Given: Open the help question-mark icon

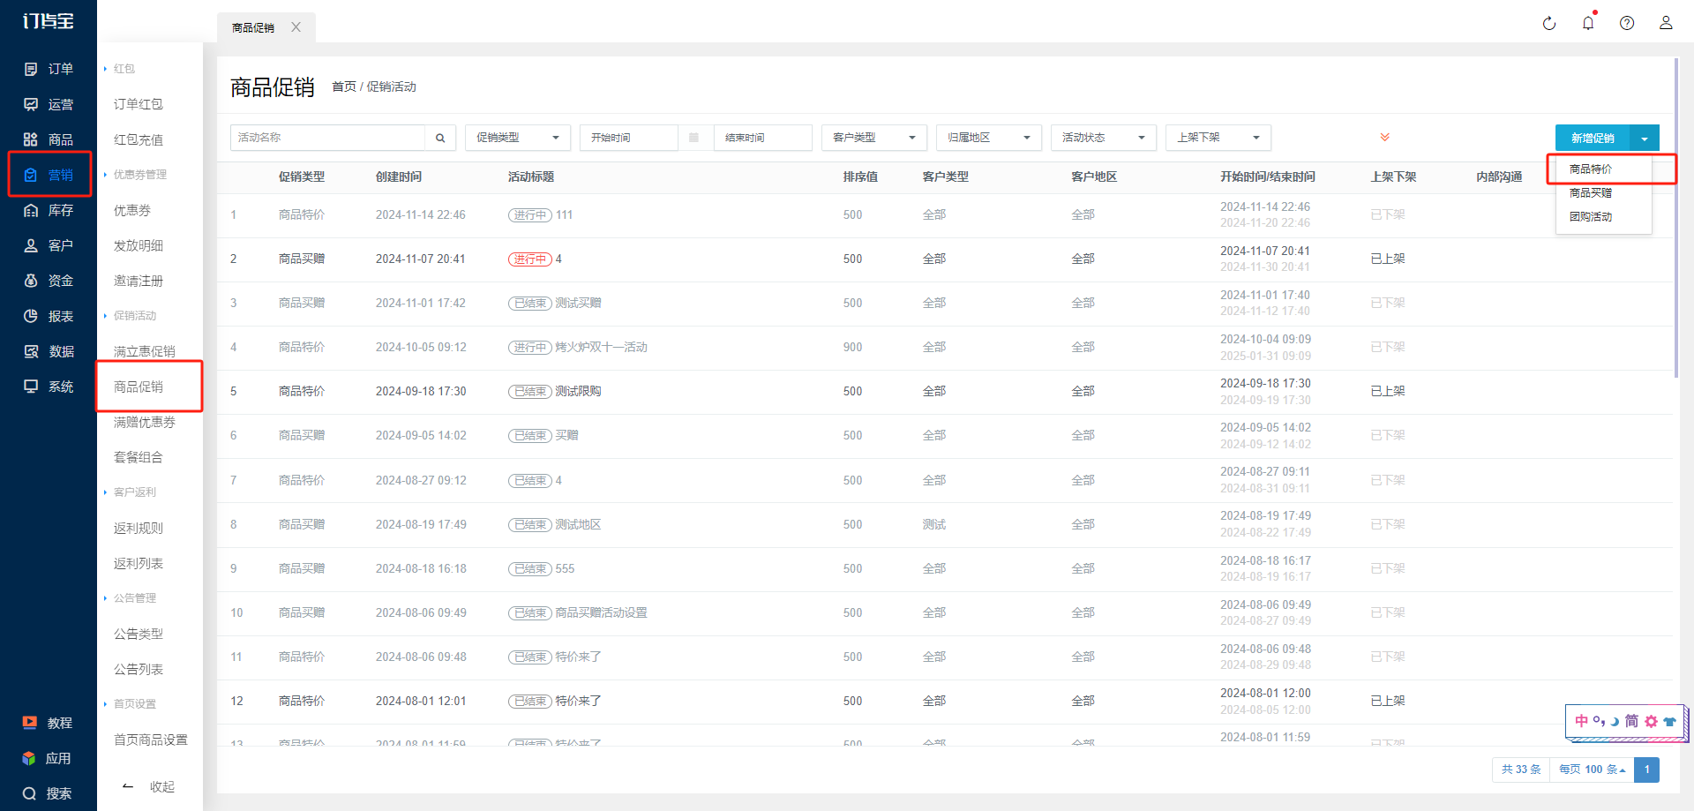Looking at the screenshot, I should [1627, 24].
